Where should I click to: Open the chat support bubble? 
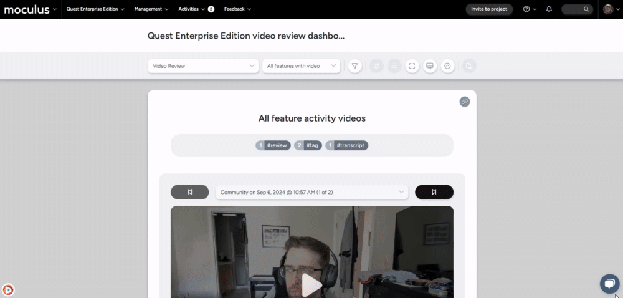[x=608, y=283]
